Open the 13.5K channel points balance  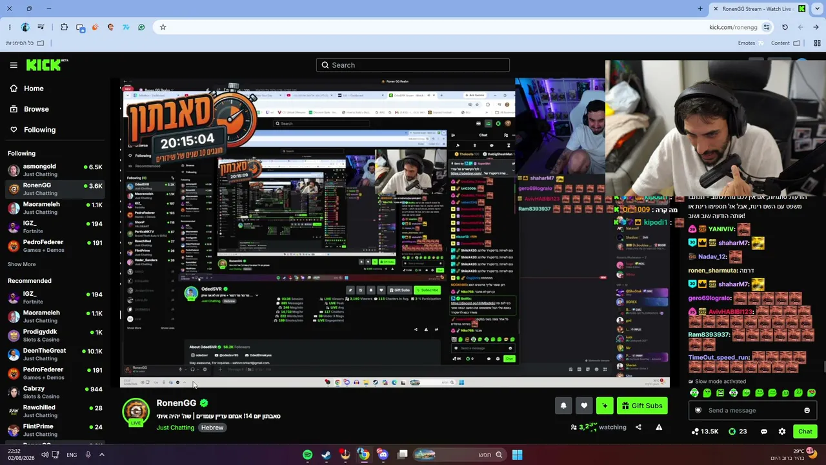point(705,431)
